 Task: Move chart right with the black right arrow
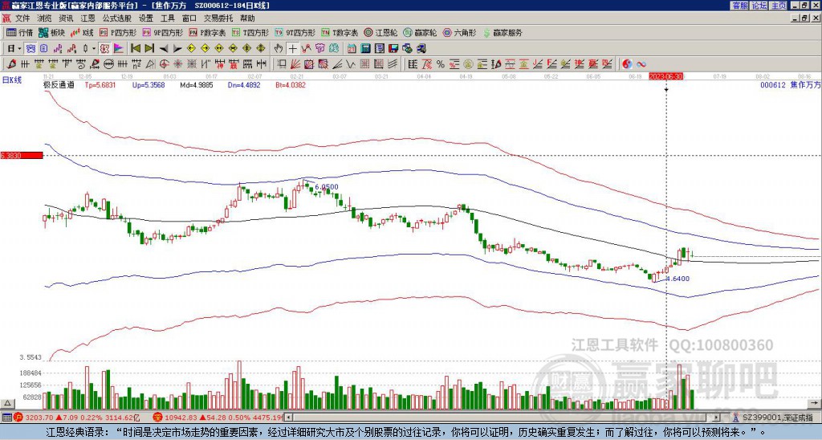(x=177, y=49)
